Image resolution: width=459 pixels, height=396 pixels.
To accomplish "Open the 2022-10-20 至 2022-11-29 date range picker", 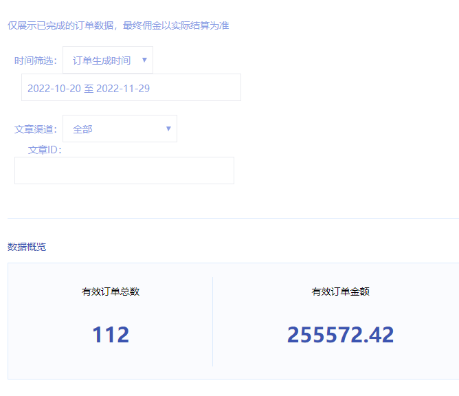I will coord(131,88).
